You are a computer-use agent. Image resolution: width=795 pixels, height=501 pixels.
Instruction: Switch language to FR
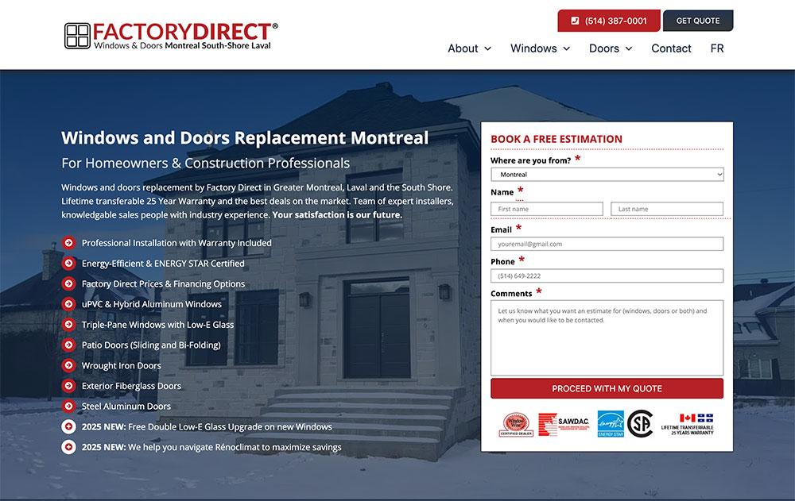pyautogui.click(x=717, y=48)
